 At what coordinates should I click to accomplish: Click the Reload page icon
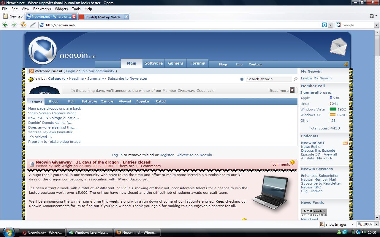(x=23, y=25)
